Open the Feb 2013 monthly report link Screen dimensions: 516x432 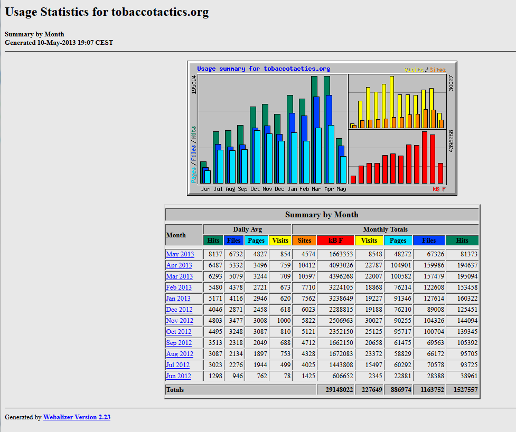[x=179, y=287]
